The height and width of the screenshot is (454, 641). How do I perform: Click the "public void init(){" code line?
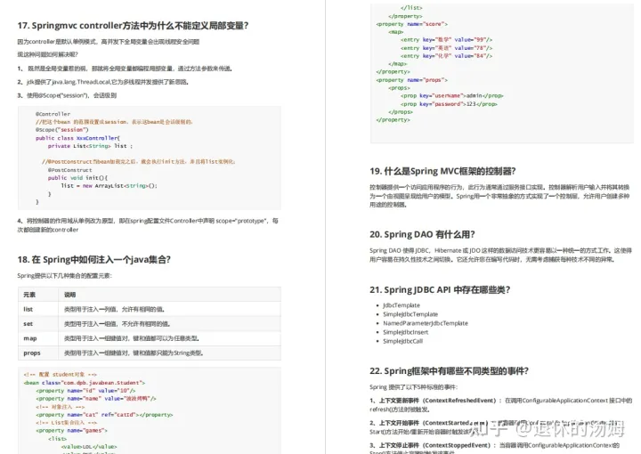click(77, 178)
